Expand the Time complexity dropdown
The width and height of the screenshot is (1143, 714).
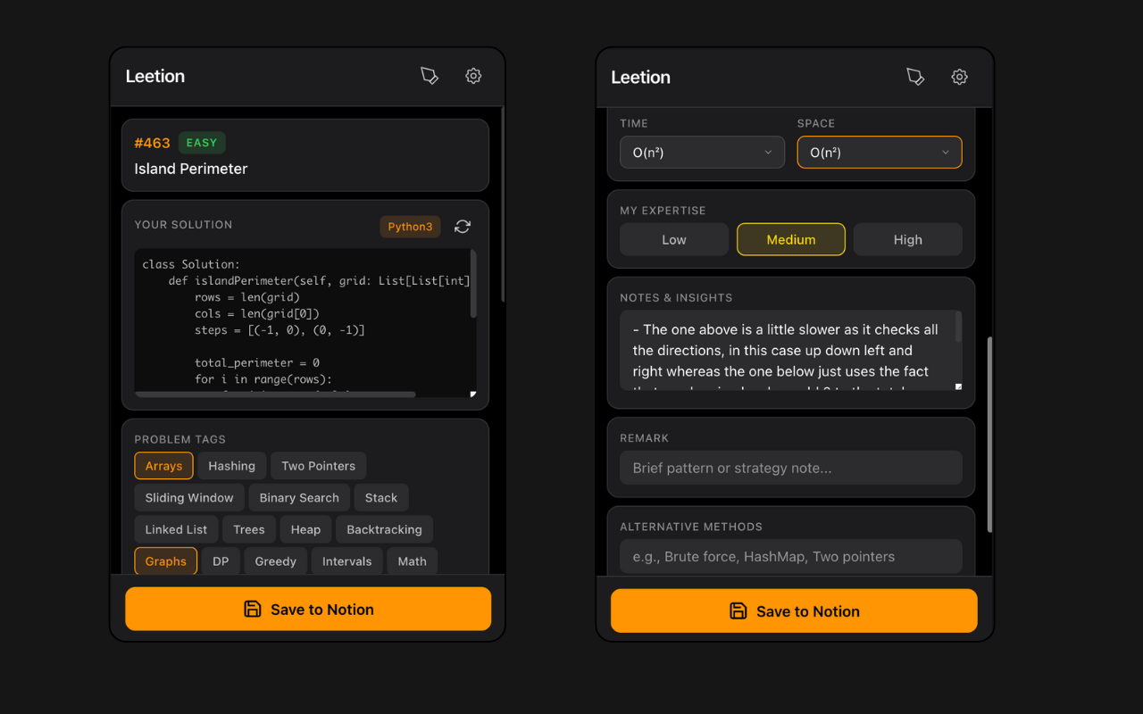pyautogui.click(x=702, y=153)
